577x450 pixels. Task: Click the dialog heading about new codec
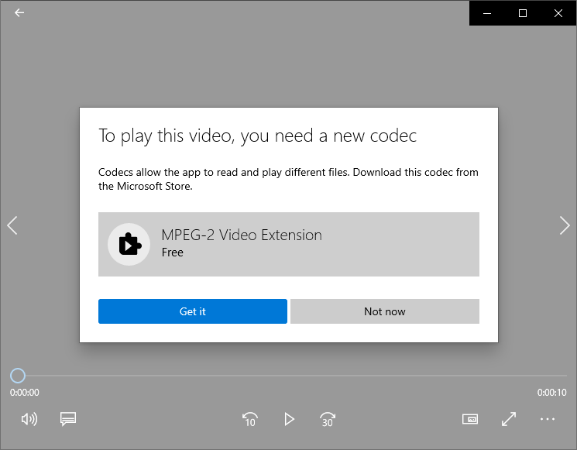(258, 136)
